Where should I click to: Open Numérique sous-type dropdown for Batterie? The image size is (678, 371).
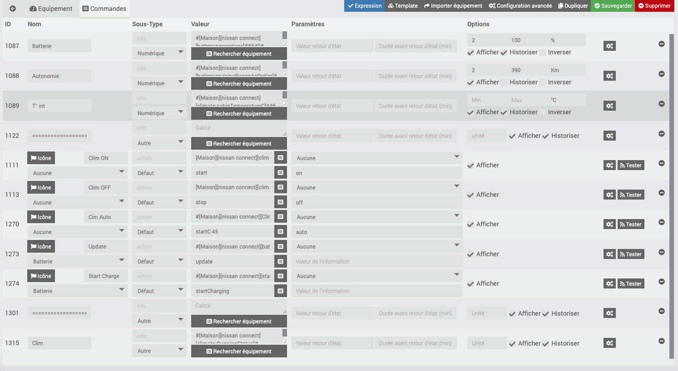click(x=159, y=54)
